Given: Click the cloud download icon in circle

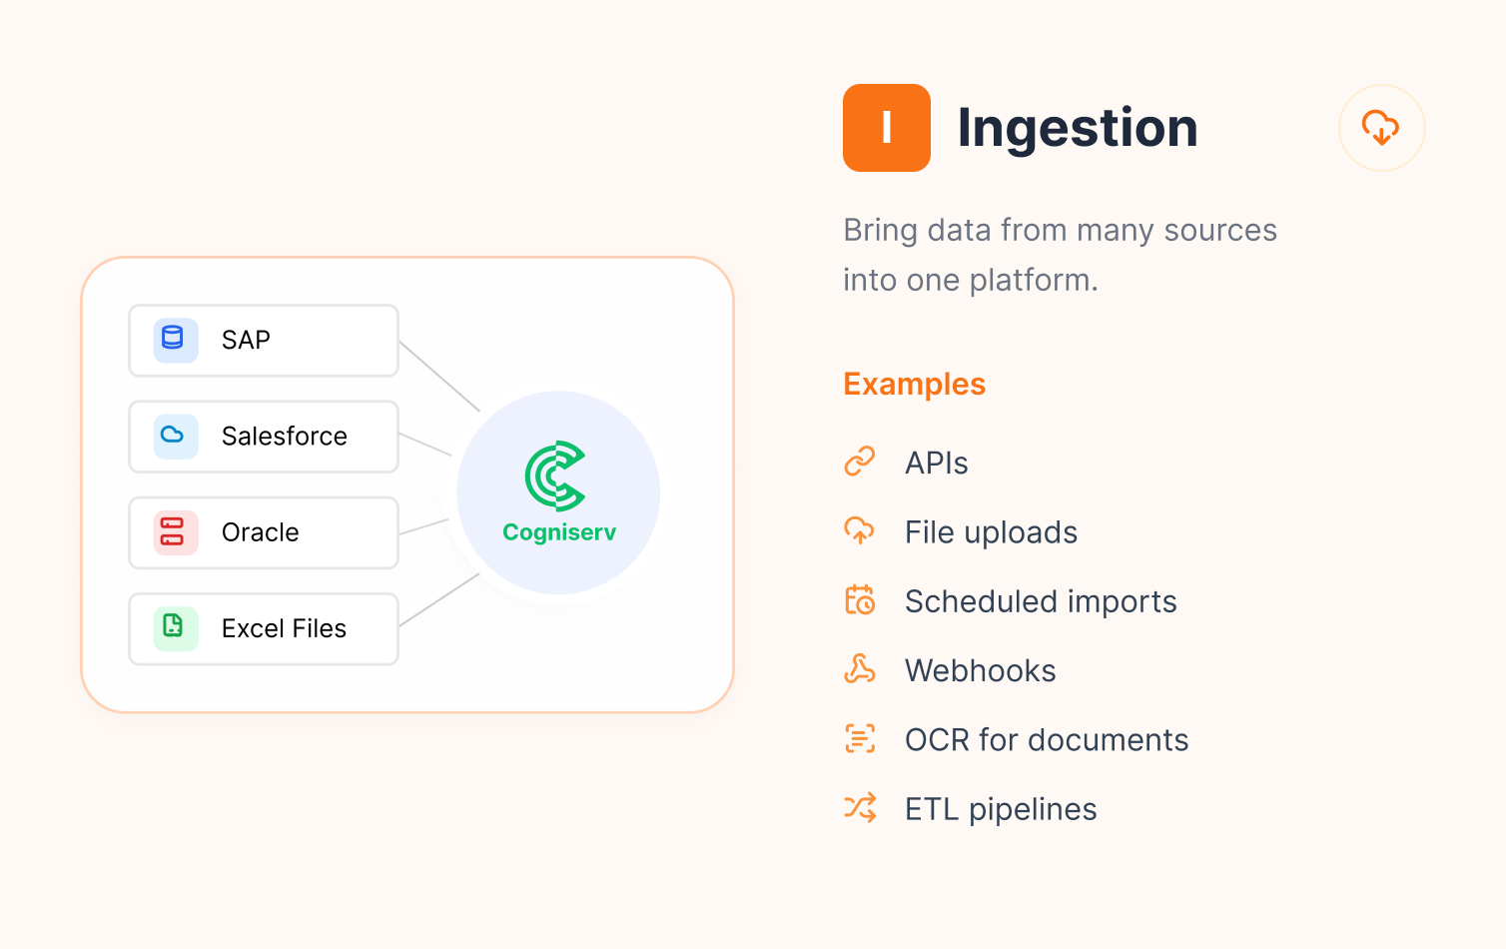Looking at the screenshot, I should [1381, 128].
